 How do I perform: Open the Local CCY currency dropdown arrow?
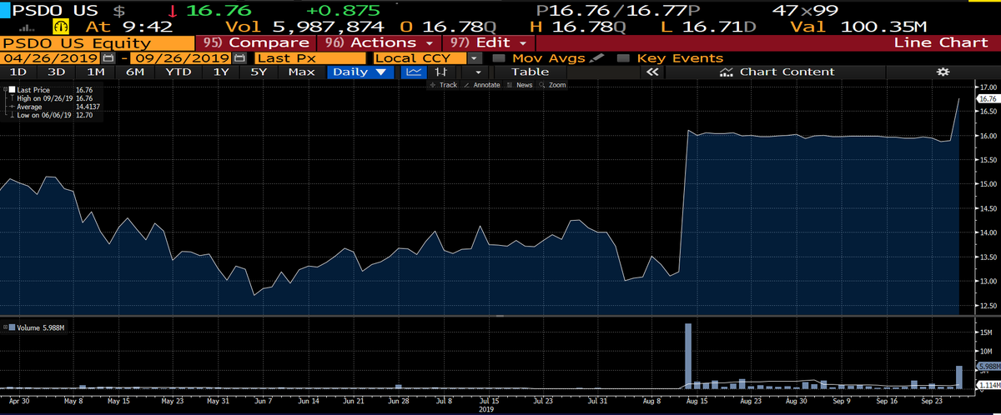coord(475,58)
